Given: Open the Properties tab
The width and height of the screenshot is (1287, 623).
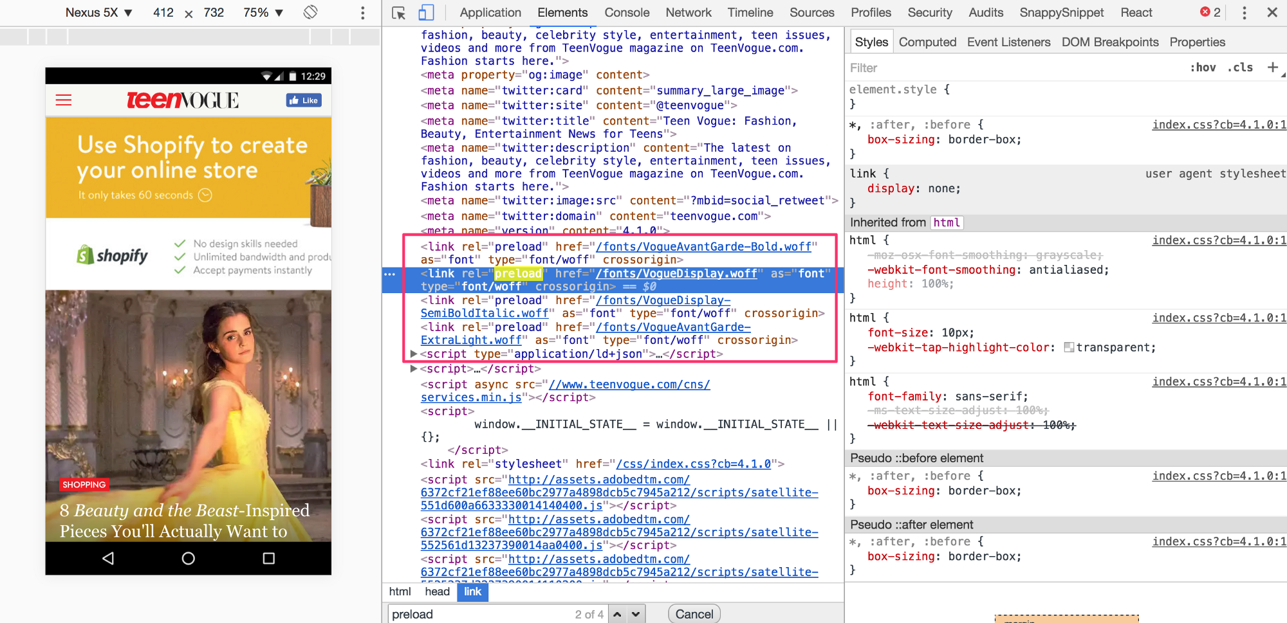Looking at the screenshot, I should [1197, 42].
